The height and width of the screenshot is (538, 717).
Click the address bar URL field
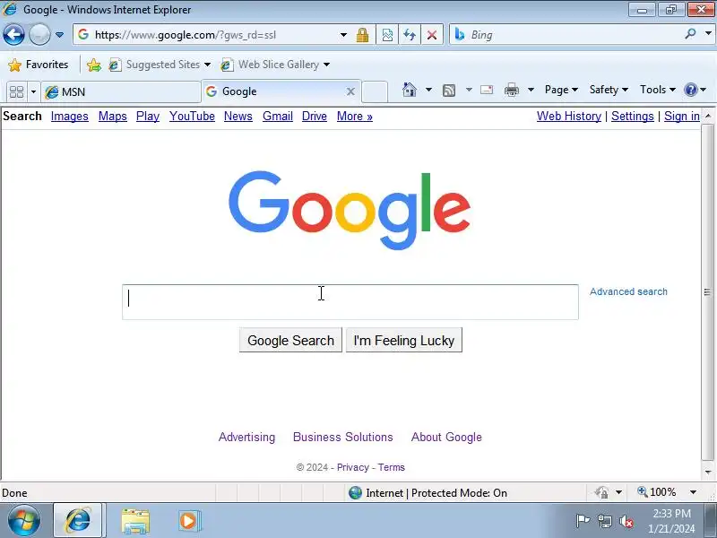(x=206, y=35)
